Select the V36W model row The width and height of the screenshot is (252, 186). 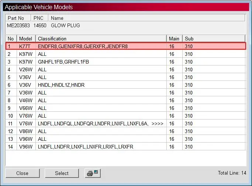[126, 93]
